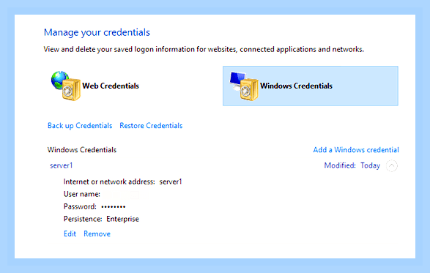This screenshot has height=273, width=430.
Task: Edit the server1 credential
Action: tap(70, 233)
